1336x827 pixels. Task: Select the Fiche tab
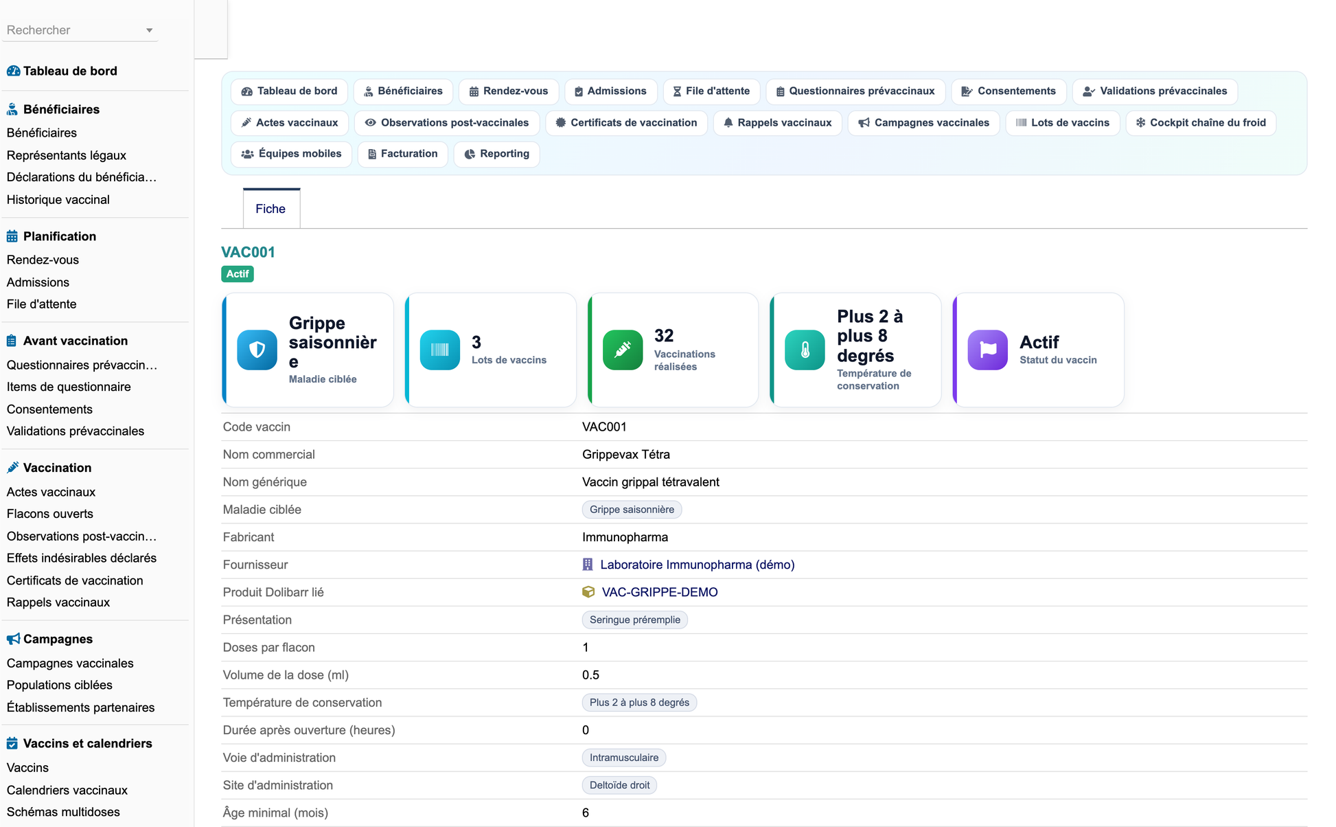(270, 208)
